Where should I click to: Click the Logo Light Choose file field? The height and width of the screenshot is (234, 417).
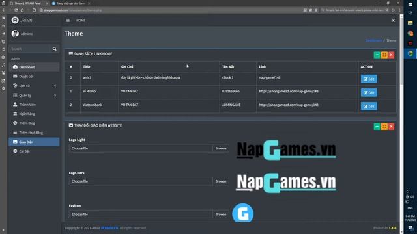[141, 148]
